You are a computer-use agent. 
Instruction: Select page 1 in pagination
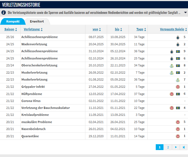pyautogui.click(x=160, y=147)
